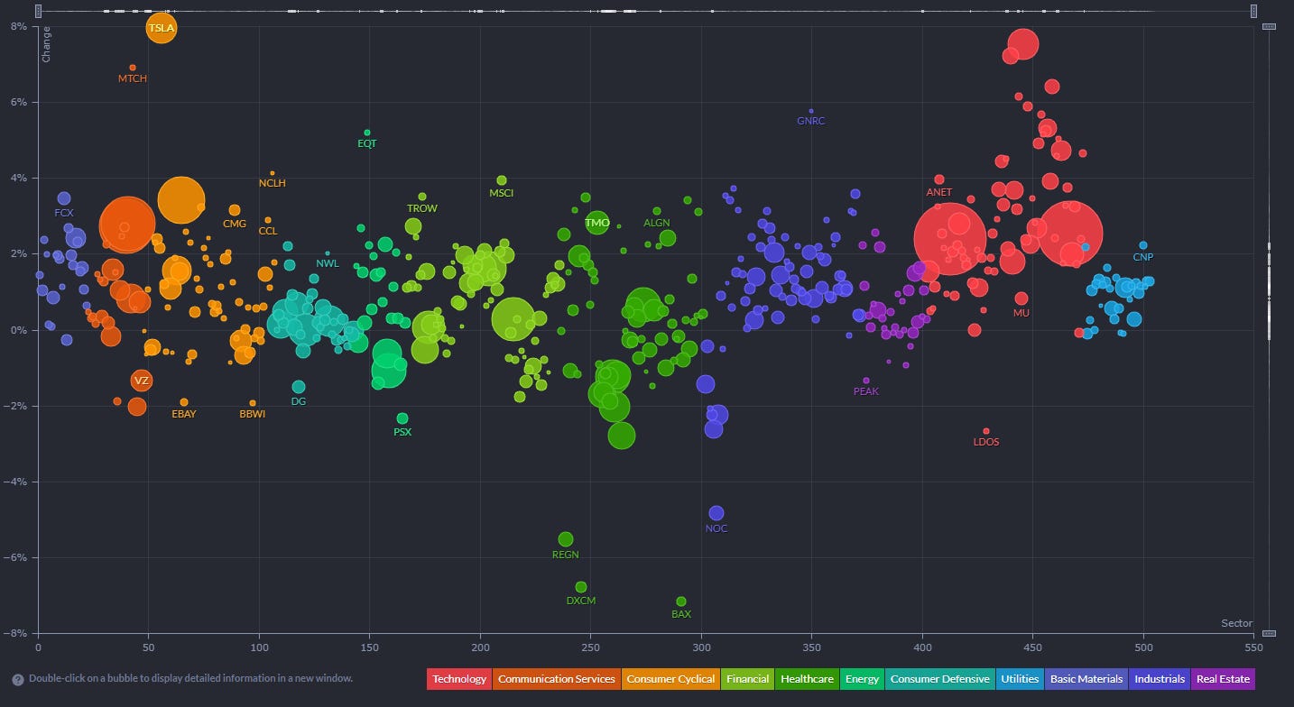
Task: Click the upper handle of vertical zoom slider
Action: pyautogui.click(x=1269, y=28)
